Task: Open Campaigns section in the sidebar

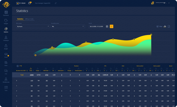Action: [x=6, y=38]
